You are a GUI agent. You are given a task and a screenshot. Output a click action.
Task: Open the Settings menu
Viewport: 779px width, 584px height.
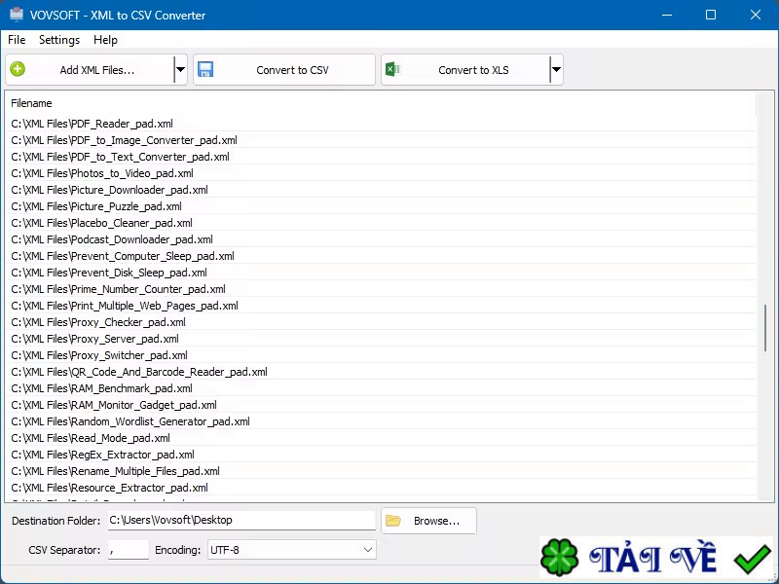[x=58, y=40]
